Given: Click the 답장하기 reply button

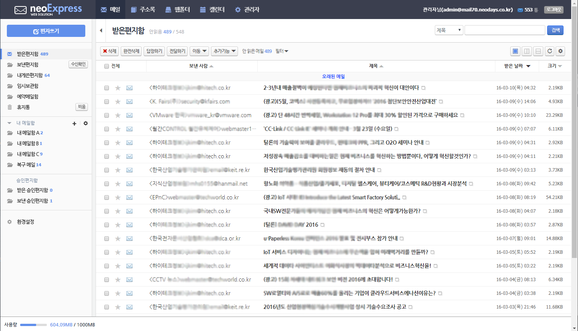Looking at the screenshot, I should click(x=154, y=51).
